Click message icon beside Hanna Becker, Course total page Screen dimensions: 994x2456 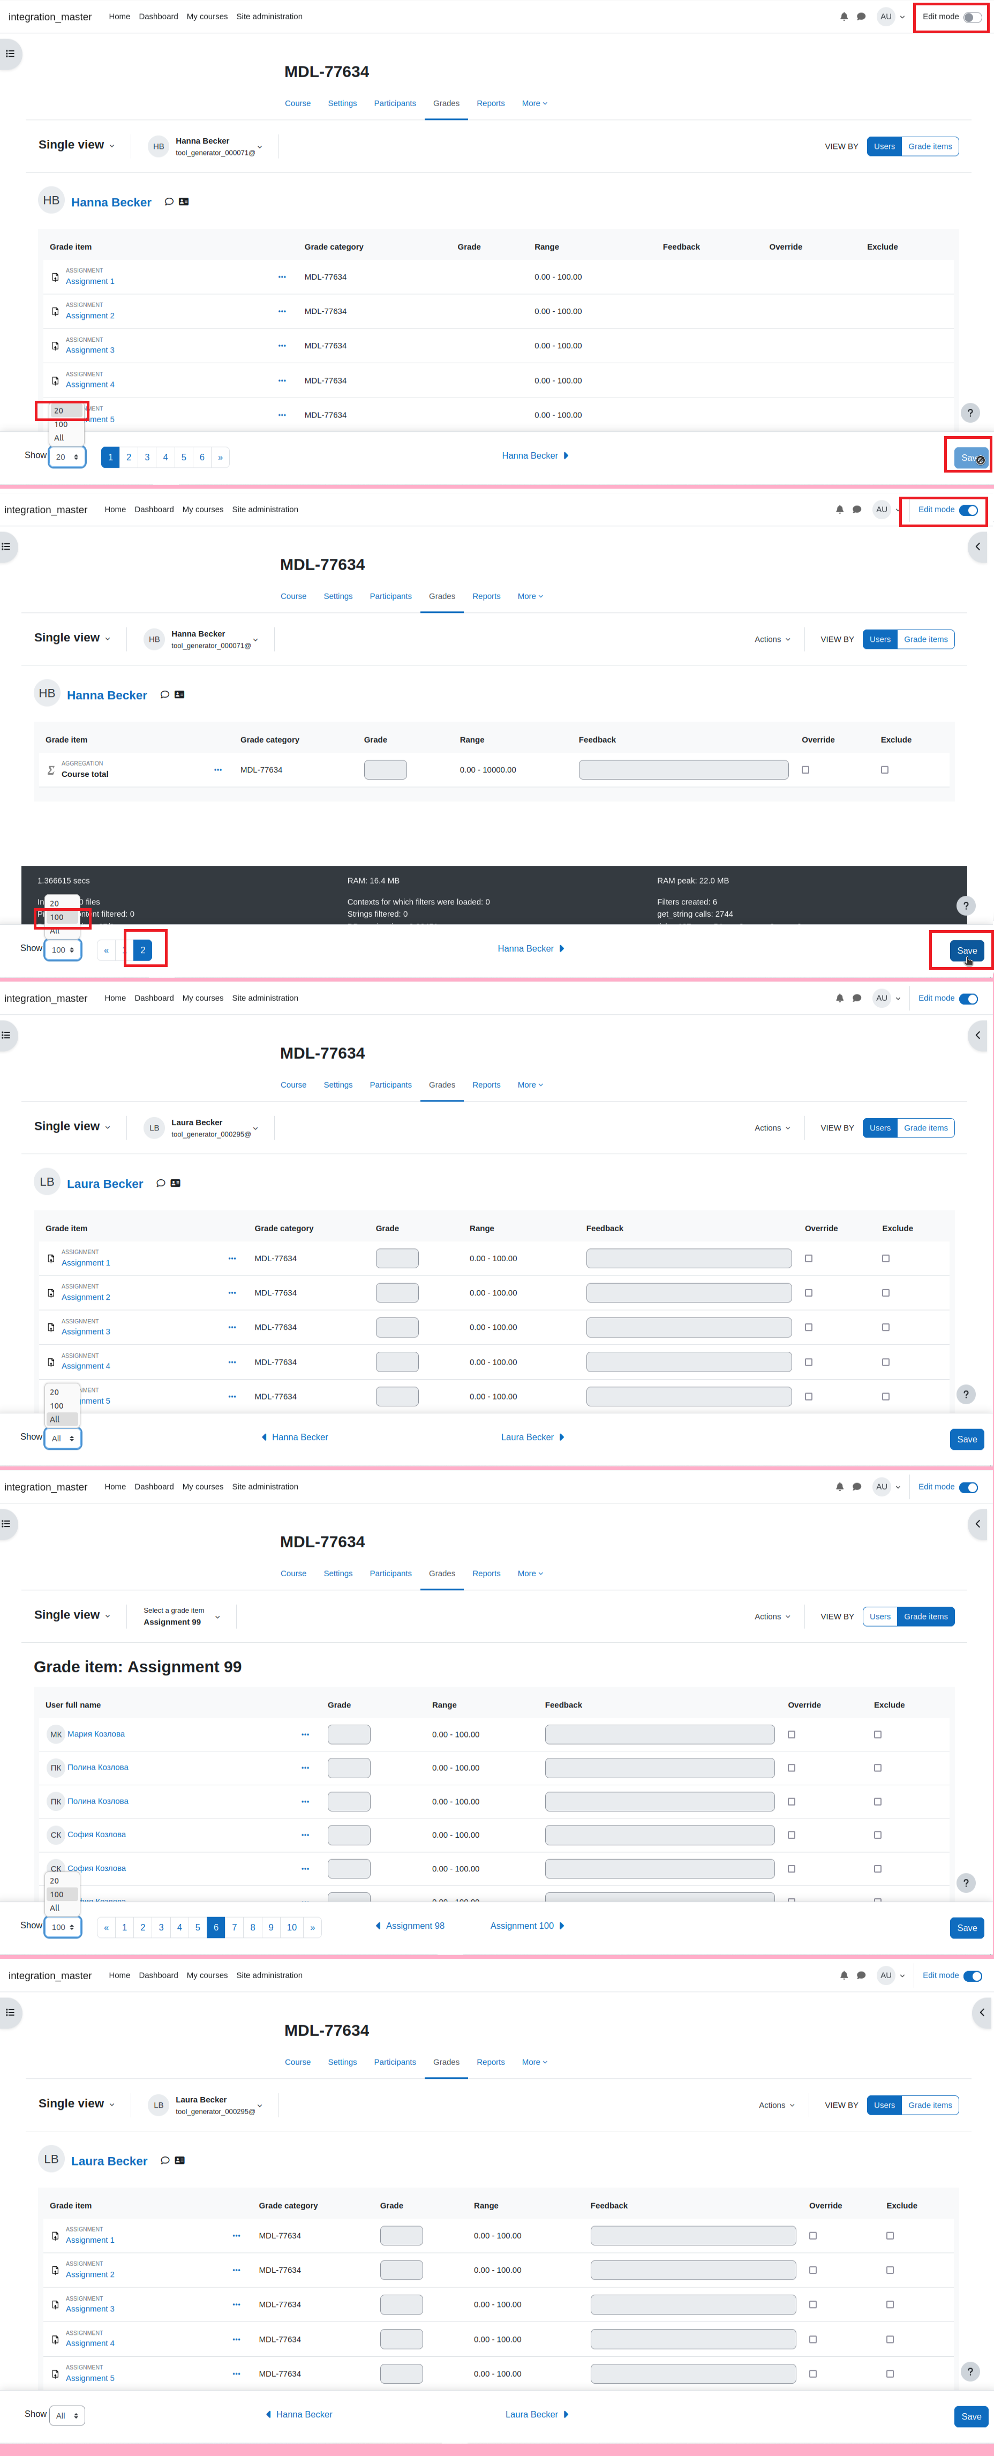coord(164,695)
